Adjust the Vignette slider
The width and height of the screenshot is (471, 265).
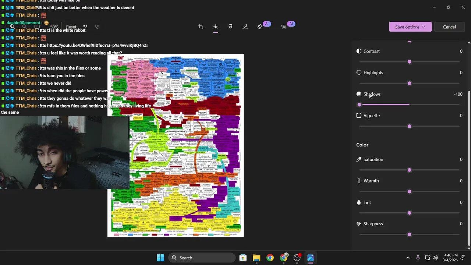click(409, 126)
